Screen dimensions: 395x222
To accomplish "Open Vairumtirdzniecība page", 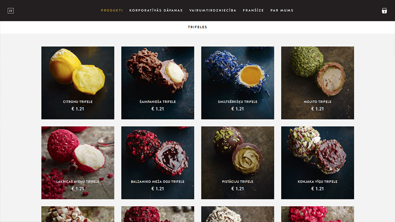I will pos(213,10).
